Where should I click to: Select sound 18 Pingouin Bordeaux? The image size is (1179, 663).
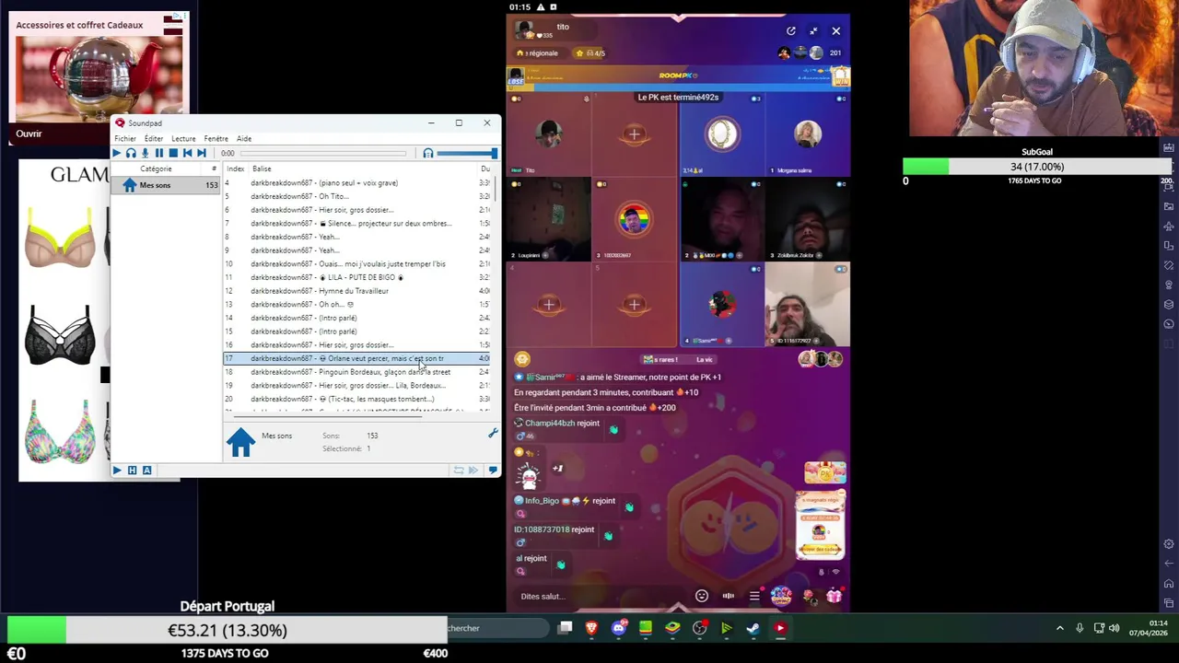point(357,372)
